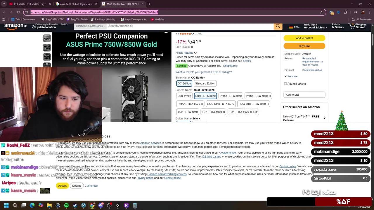This screenshot has height=210, width=374.
Task: Open the Computers & Accessories search category dropdown
Action: (x=90, y=26)
